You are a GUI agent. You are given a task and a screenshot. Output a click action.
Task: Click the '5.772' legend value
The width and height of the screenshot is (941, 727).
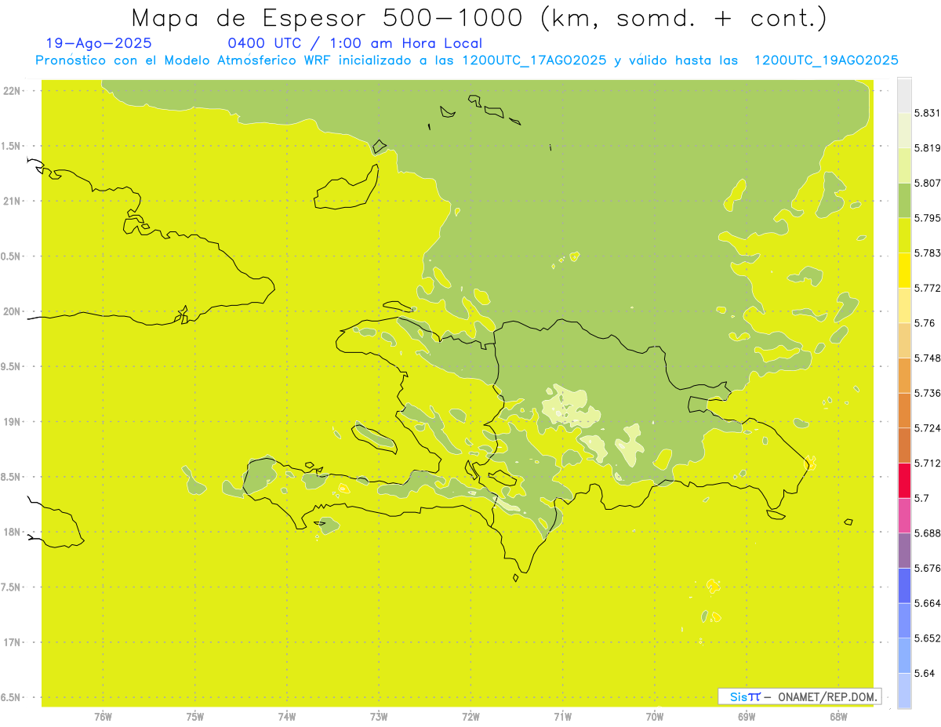927,288
